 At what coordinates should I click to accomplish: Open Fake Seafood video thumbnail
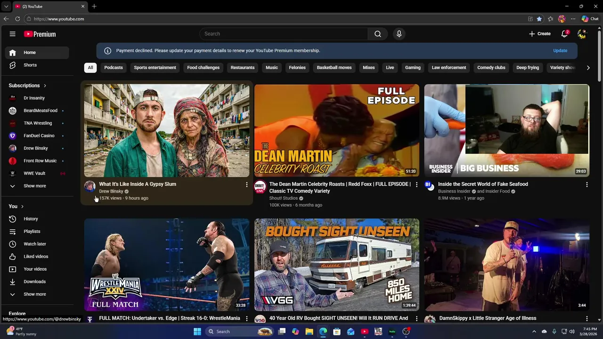point(506,130)
